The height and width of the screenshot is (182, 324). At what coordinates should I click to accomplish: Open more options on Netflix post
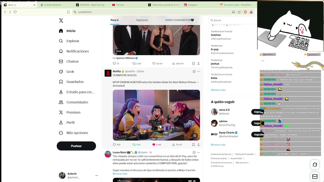pyautogui.click(x=198, y=72)
